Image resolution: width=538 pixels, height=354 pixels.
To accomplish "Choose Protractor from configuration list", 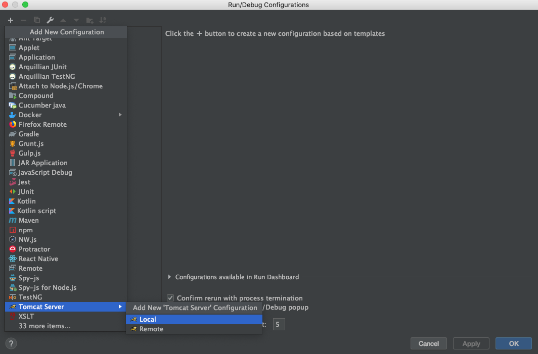I will pyautogui.click(x=66, y=249).
